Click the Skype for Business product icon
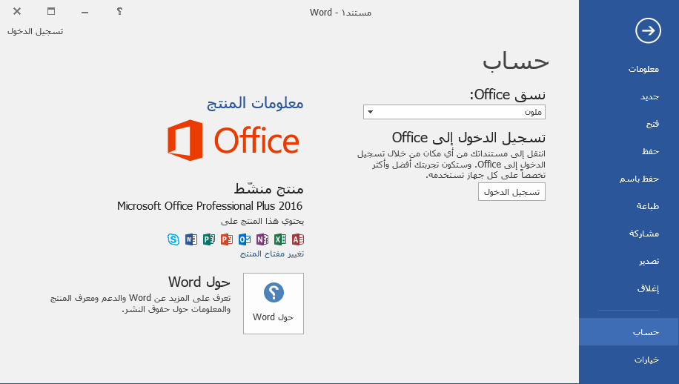This screenshot has width=679, height=384. click(x=173, y=239)
